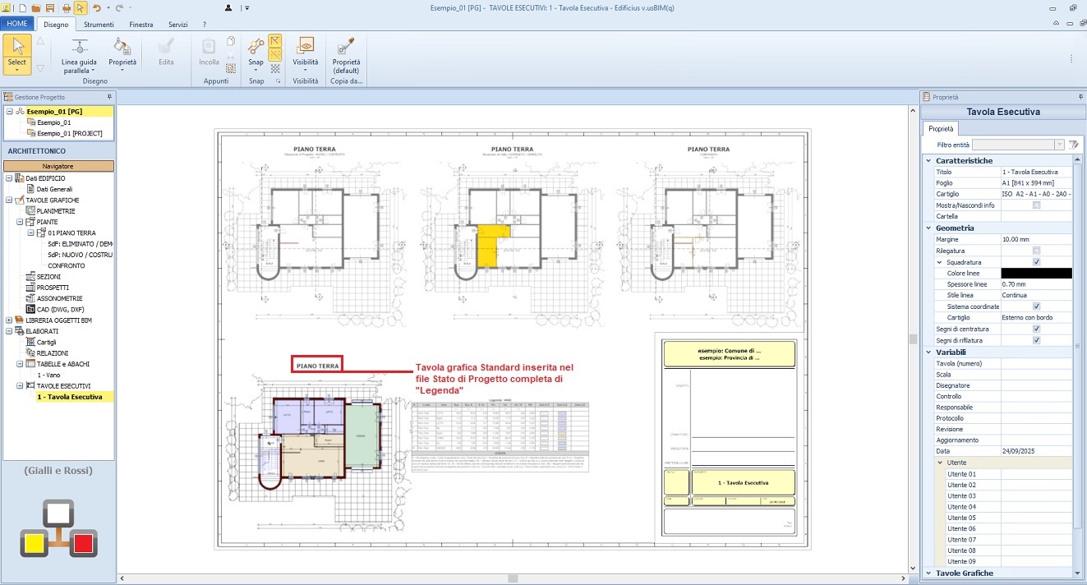Screen dimensions: 1087x585
Task: Click the filter icon beside Filtro entità
Action: pos(1073,145)
